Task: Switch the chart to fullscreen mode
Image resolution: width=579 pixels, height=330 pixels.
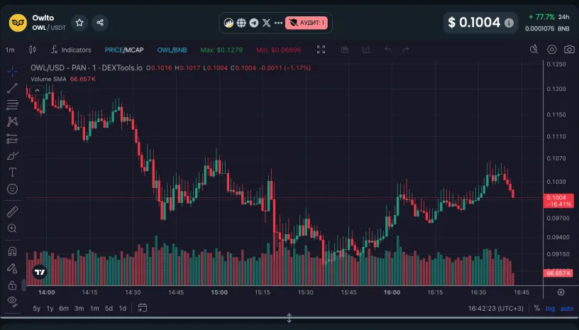Action: click(321, 50)
